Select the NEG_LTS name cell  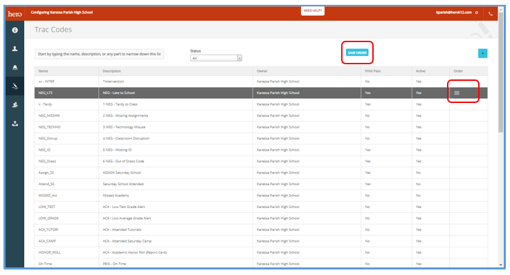[46, 93]
